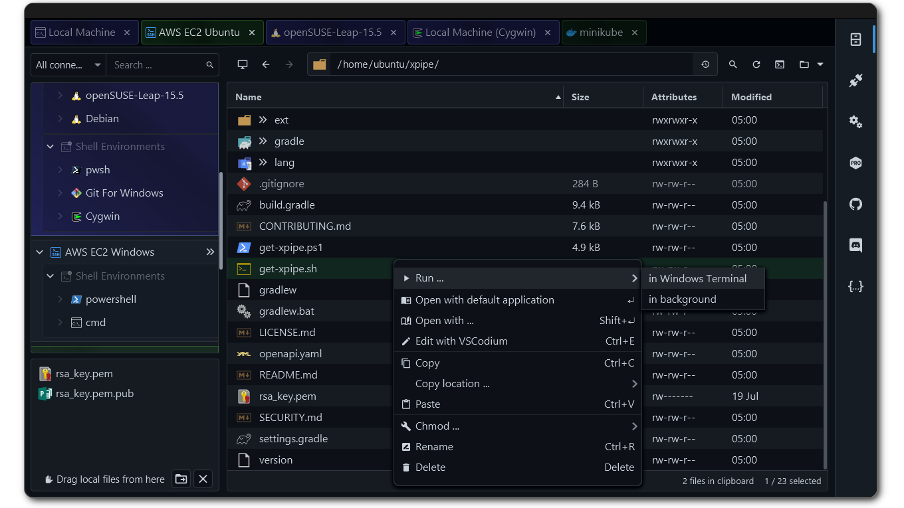Open the Discord sidebar icon

[855, 245]
